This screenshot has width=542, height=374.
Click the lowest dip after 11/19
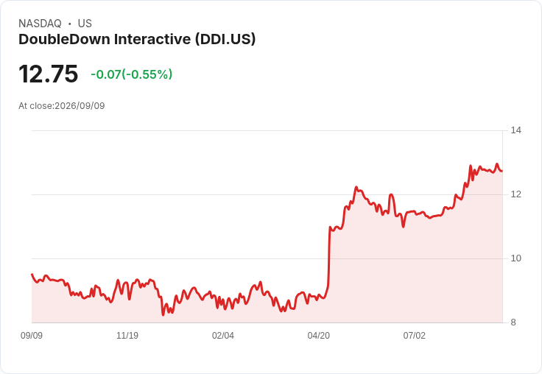pyautogui.click(x=163, y=314)
